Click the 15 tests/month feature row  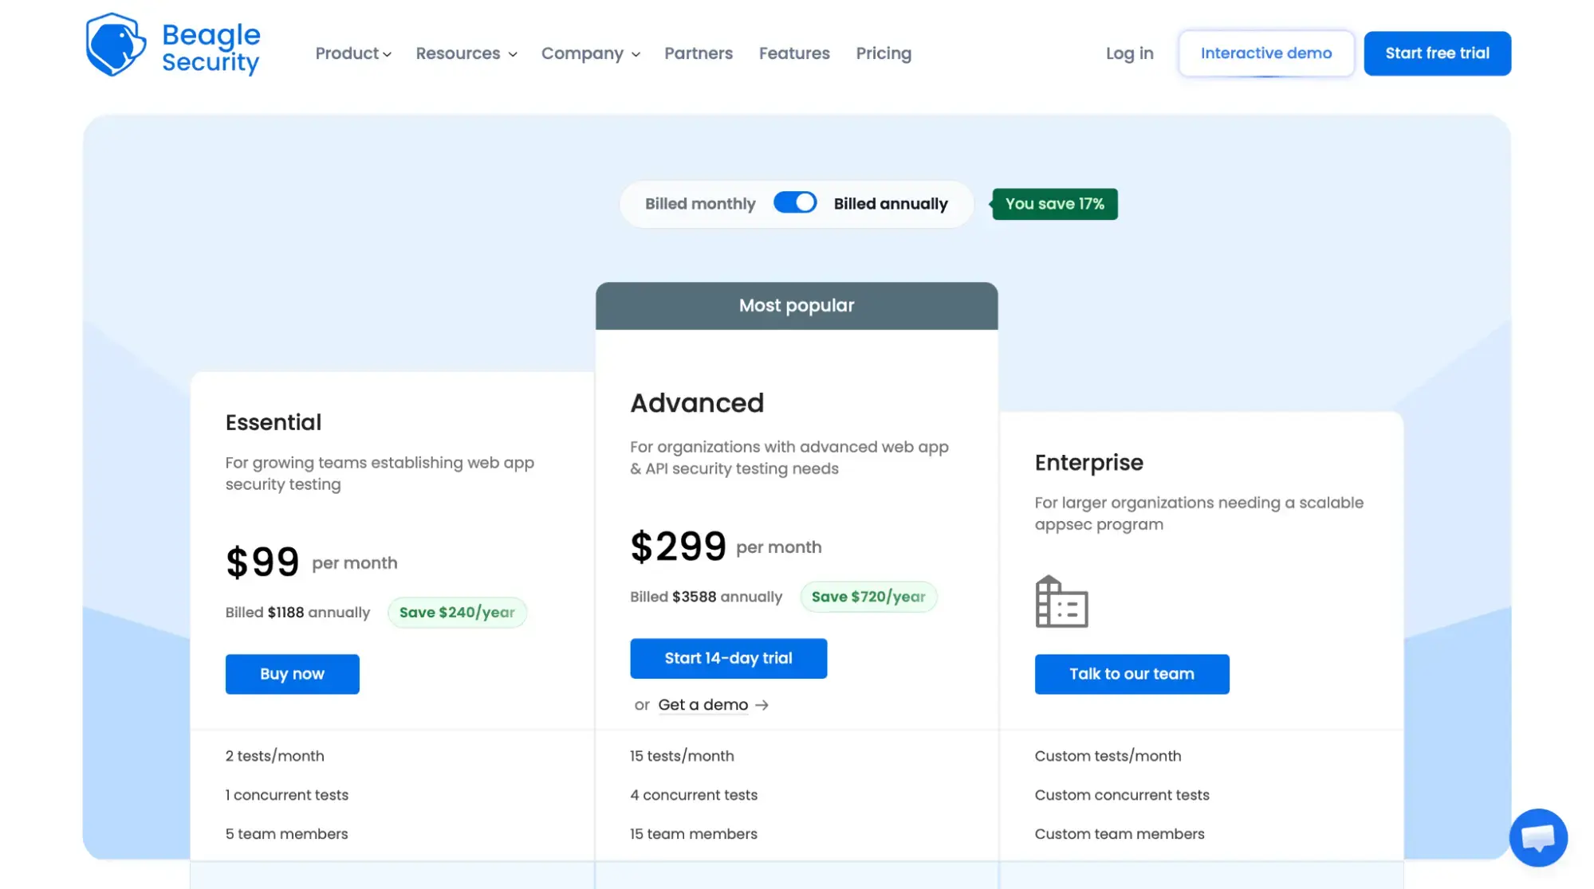[682, 756]
